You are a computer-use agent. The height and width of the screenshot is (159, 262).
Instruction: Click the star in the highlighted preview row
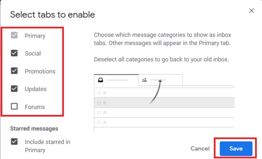pyautogui.click(x=105, y=103)
